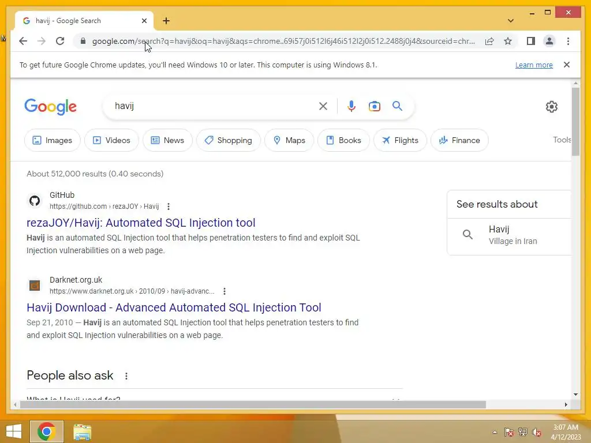Close the havij - Google Search tab

coord(144,21)
